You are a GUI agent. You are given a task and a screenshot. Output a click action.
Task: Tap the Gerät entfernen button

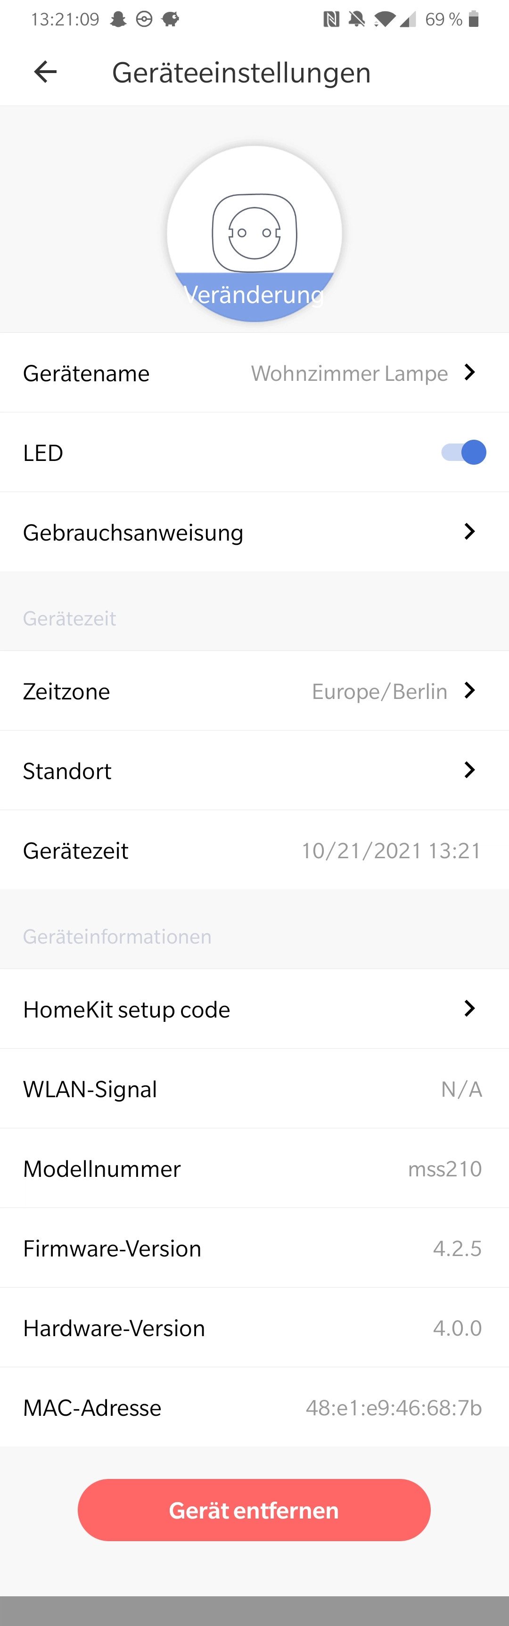(x=254, y=1510)
